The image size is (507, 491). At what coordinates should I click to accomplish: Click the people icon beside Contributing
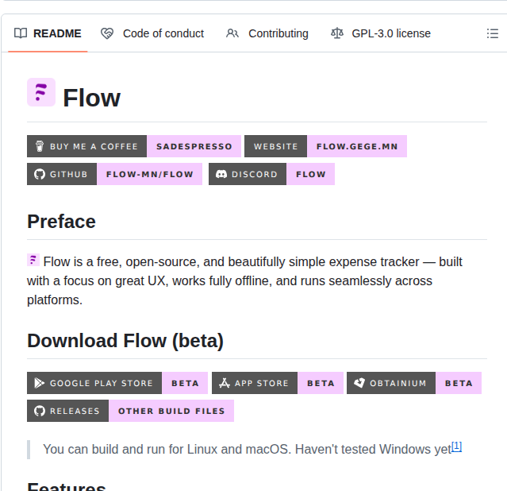[x=232, y=33]
